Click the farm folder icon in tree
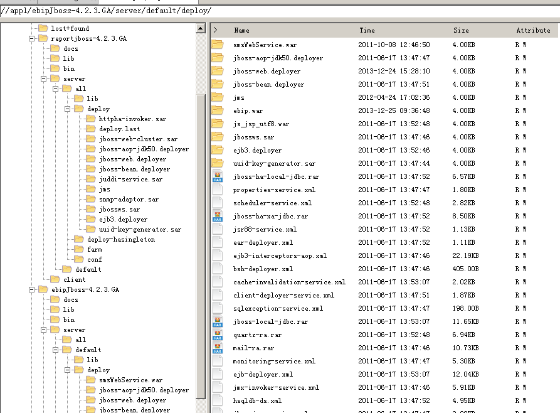 point(79,249)
